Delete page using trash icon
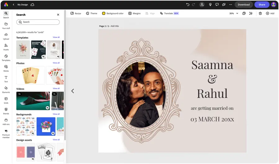The width and height of the screenshot is (279, 164). pos(260,13)
